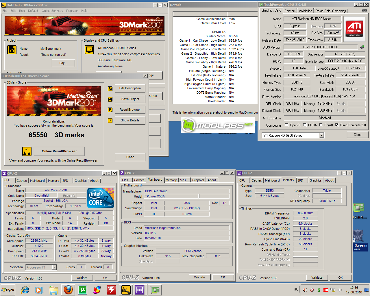Click the Edit Description button

(x=130, y=88)
